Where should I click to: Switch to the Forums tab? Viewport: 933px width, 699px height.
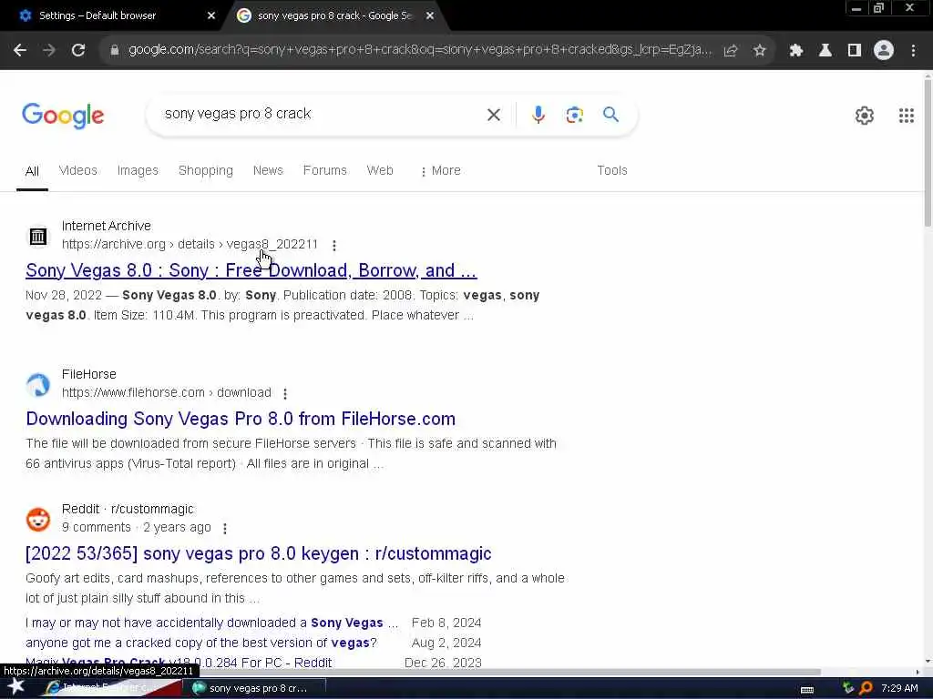point(325,170)
